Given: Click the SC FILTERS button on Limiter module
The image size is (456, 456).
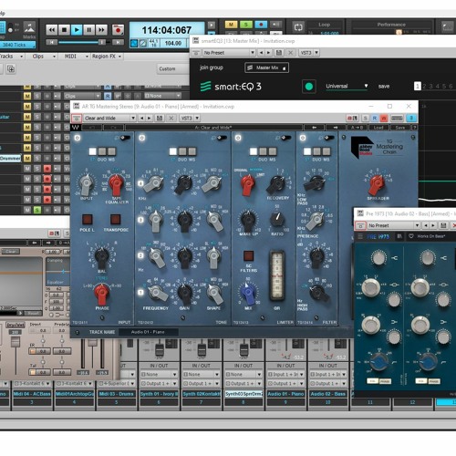Looking at the screenshot, I should [248, 255].
